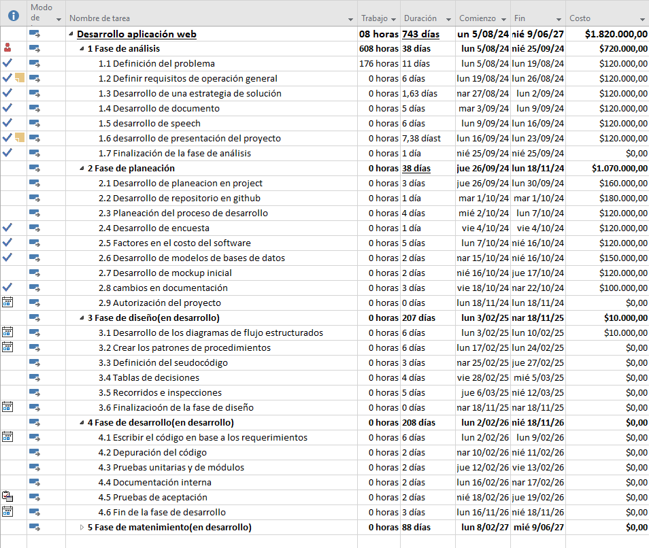Screen dimensions: 649x548
Task: Open the Duración column filter dropdown
Action: (x=449, y=19)
